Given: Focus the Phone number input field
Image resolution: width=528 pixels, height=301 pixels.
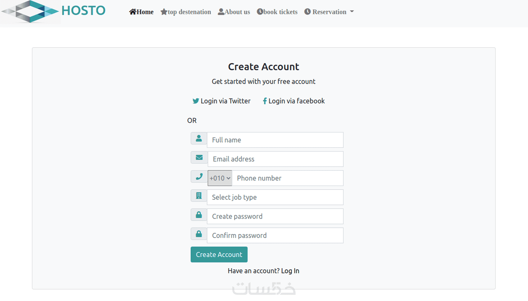Looking at the screenshot, I should point(287,178).
